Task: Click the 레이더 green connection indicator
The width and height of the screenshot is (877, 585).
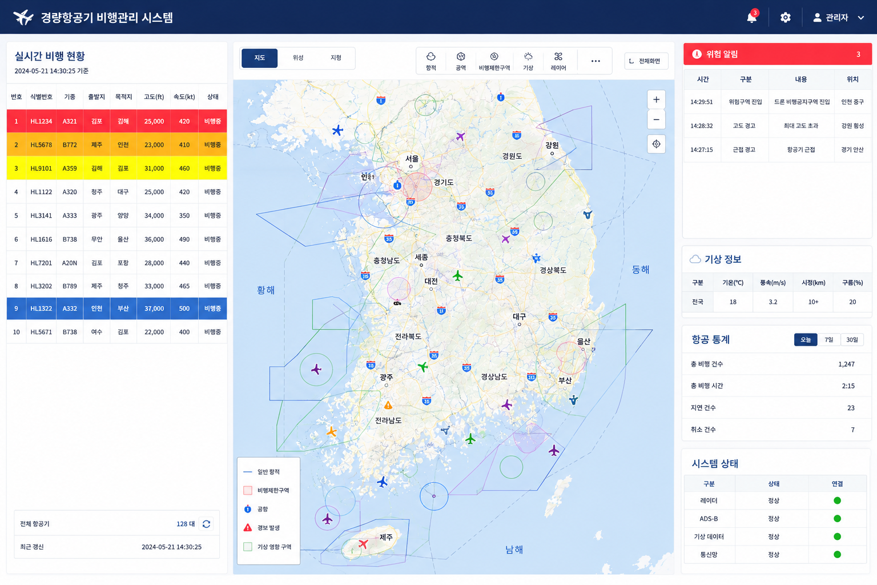Action: click(837, 500)
